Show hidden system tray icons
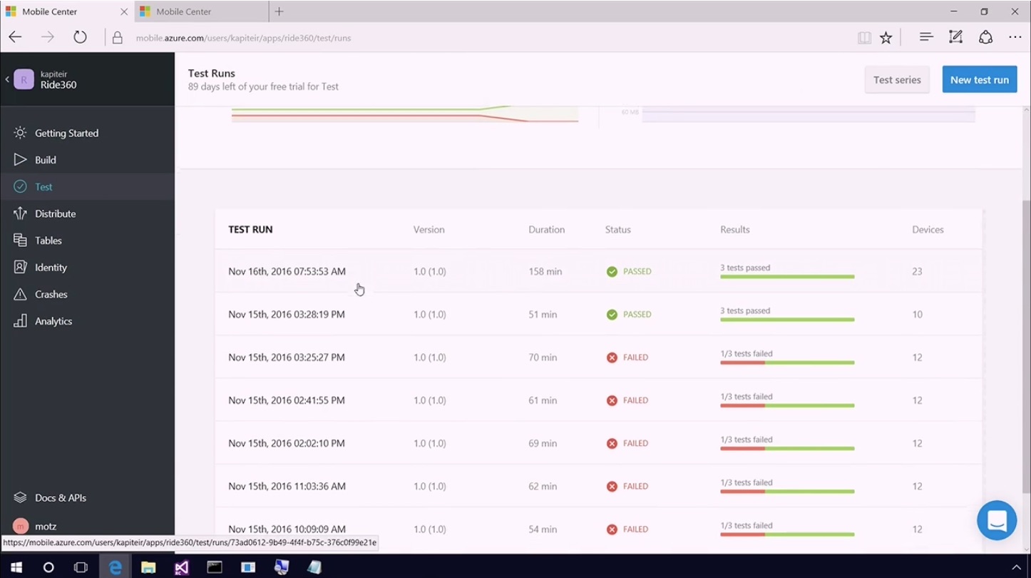This screenshot has width=1031, height=578. tap(1016, 567)
